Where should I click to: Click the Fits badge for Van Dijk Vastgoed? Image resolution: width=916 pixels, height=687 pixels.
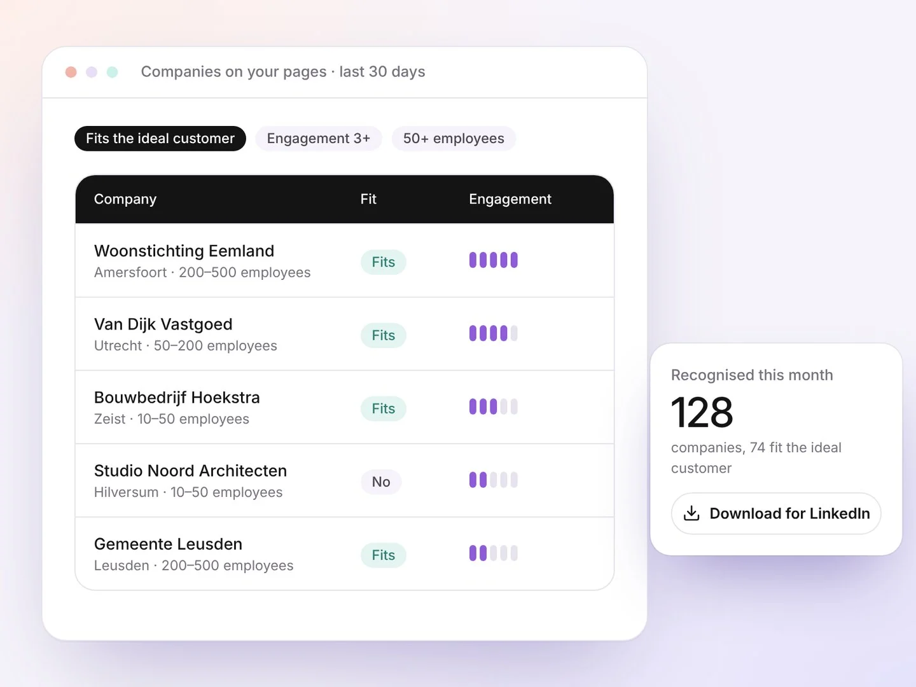click(384, 335)
